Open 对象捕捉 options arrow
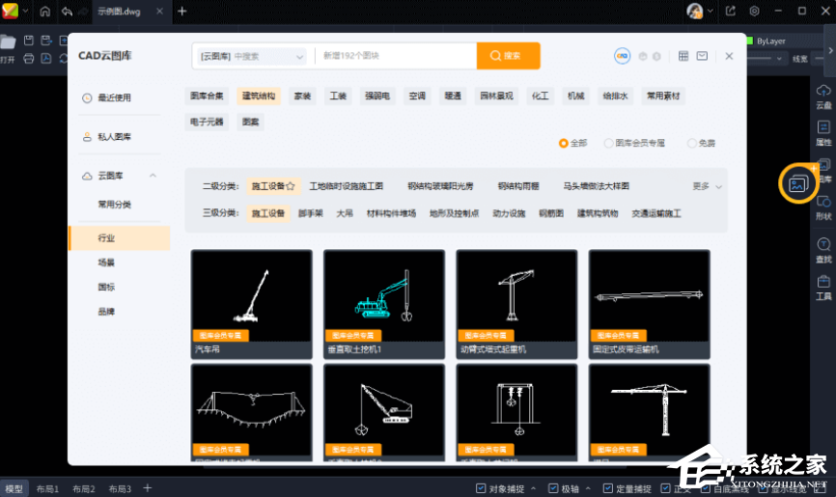This screenshot has height=497, width=836. [x=533, y=488]
